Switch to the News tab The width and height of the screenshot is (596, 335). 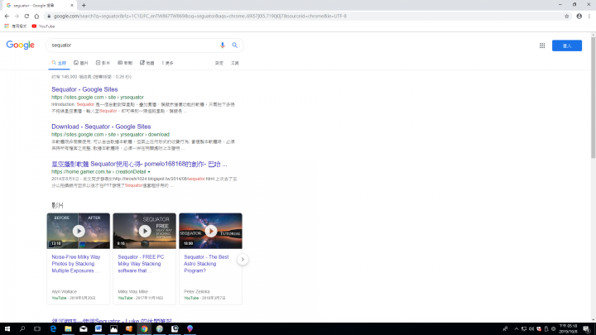point(125,63)
